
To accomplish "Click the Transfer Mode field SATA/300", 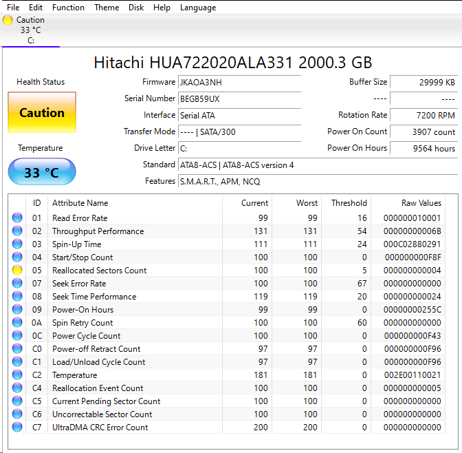I will (x=239, y=131).
